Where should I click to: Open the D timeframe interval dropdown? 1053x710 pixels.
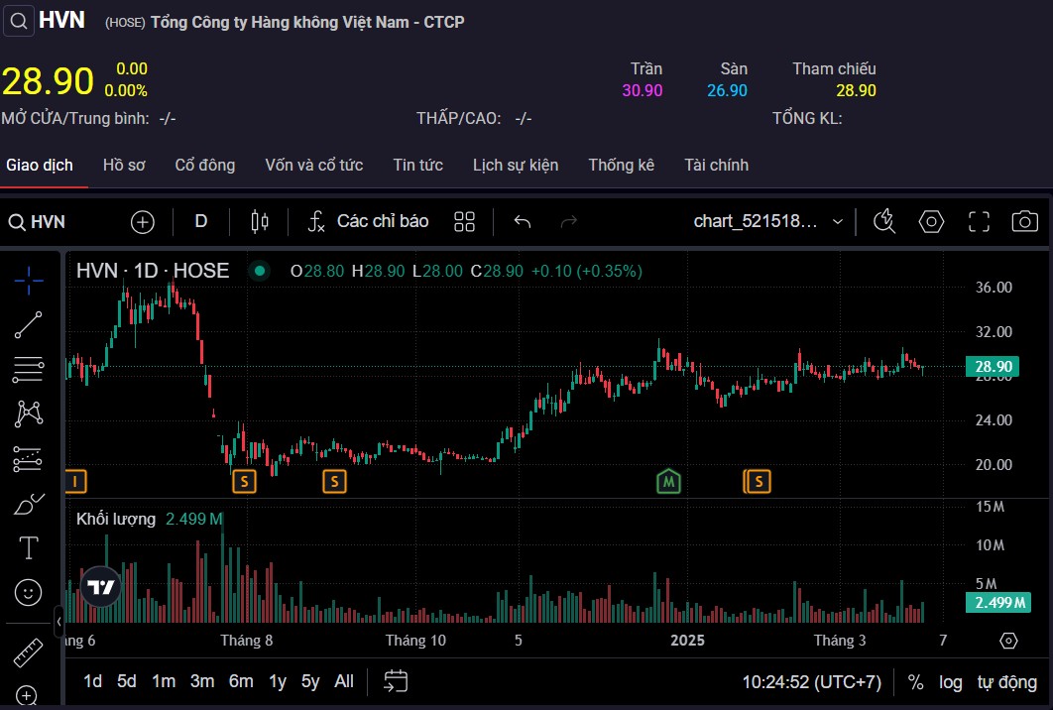201,221
